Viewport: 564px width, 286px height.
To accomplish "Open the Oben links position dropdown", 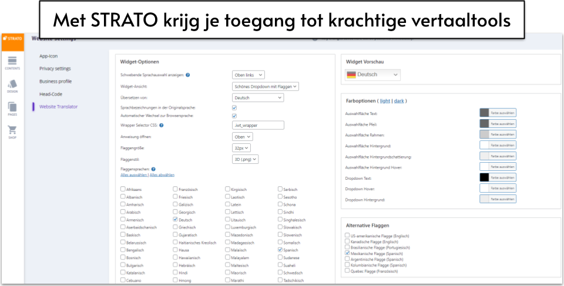I will 249,75.
